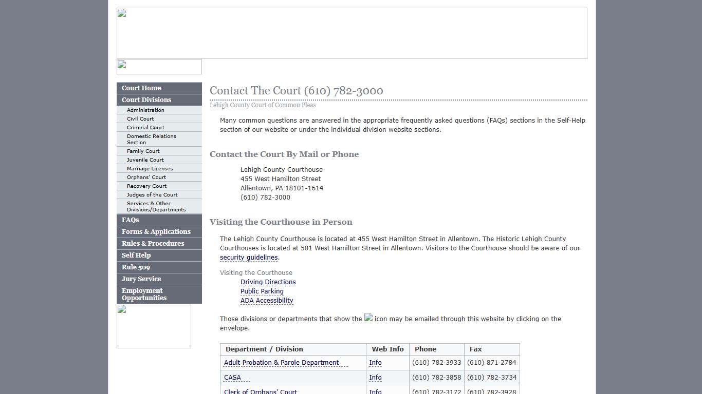Open the Court Divisions sidebar section
Screen dimensions: 702x394
tap(146, 100)
